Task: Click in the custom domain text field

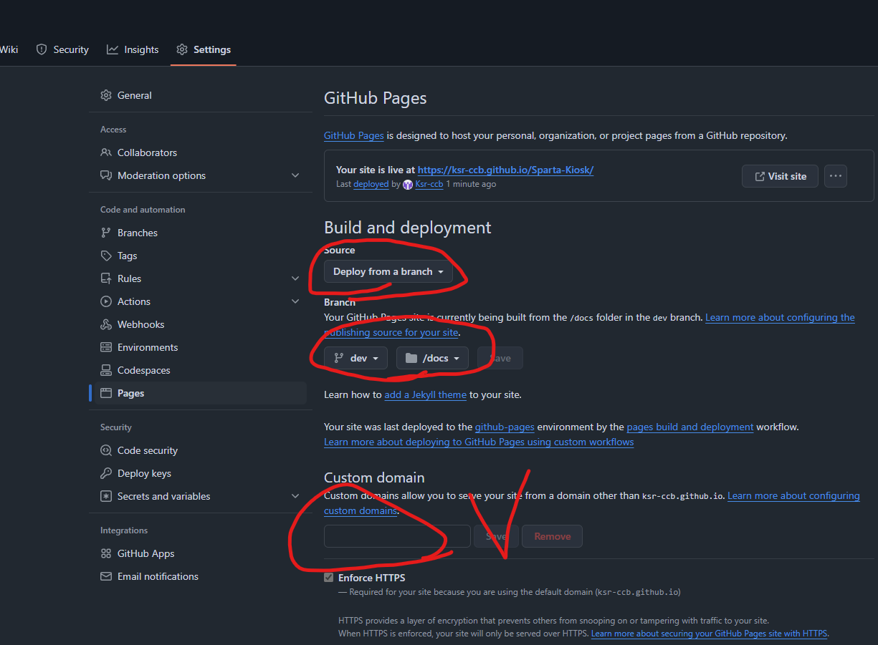Action: [397, 536]
